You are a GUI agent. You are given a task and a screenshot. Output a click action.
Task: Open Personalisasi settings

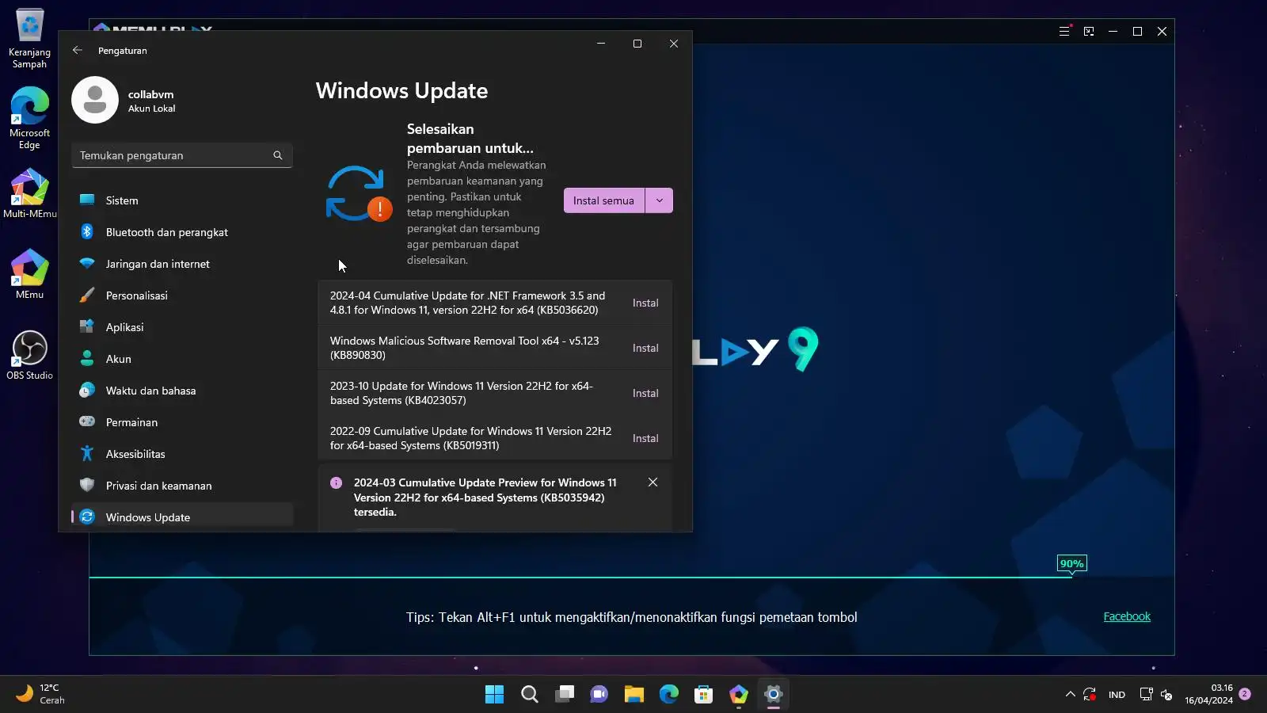(182, 295)
